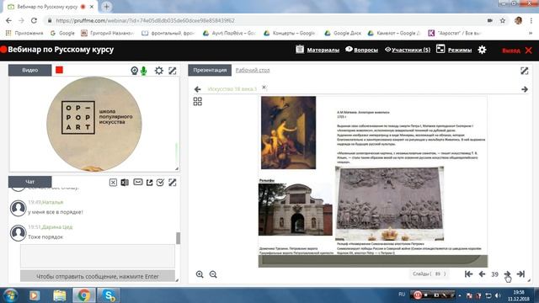Open the Google Диск bookmark
Image resolution: width=539 pixels, height=303 pixels.
pyautogui.click(x=343, y=33)
